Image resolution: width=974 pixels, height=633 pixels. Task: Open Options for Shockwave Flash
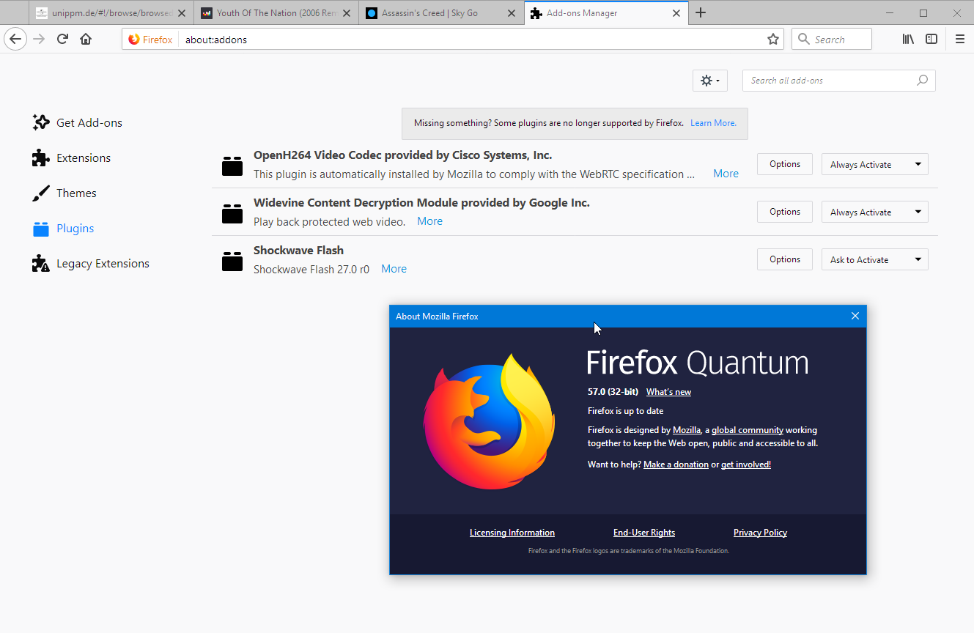785,259
